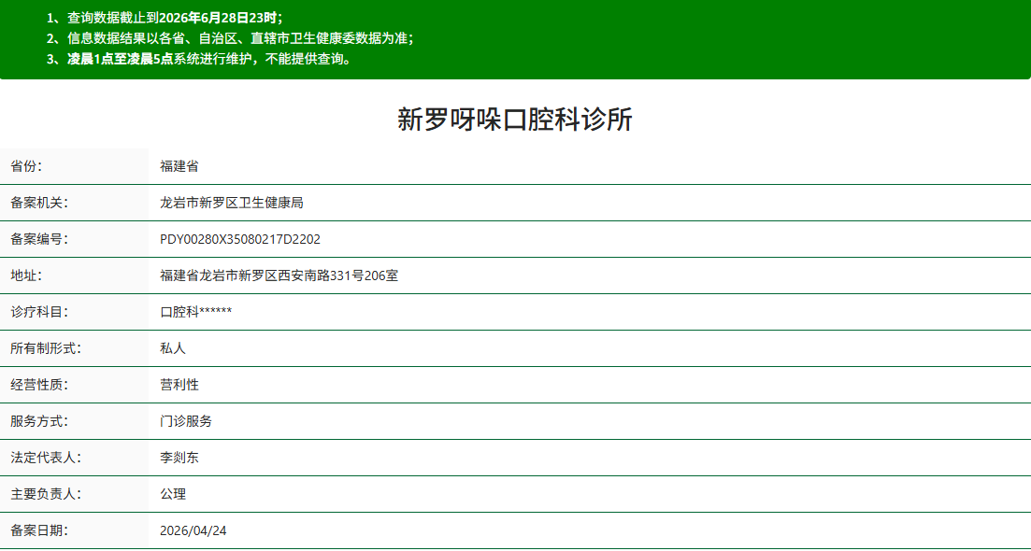Click the 备案日期 label
The width and height of the screenshot is (1031, 551).
pyautogui.click(x=39, y=530)
